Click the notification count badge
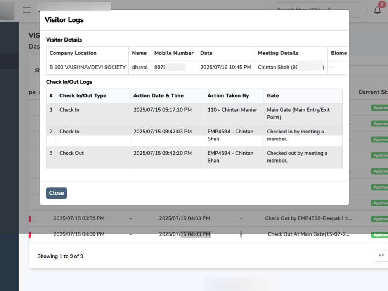 (382, 4)
